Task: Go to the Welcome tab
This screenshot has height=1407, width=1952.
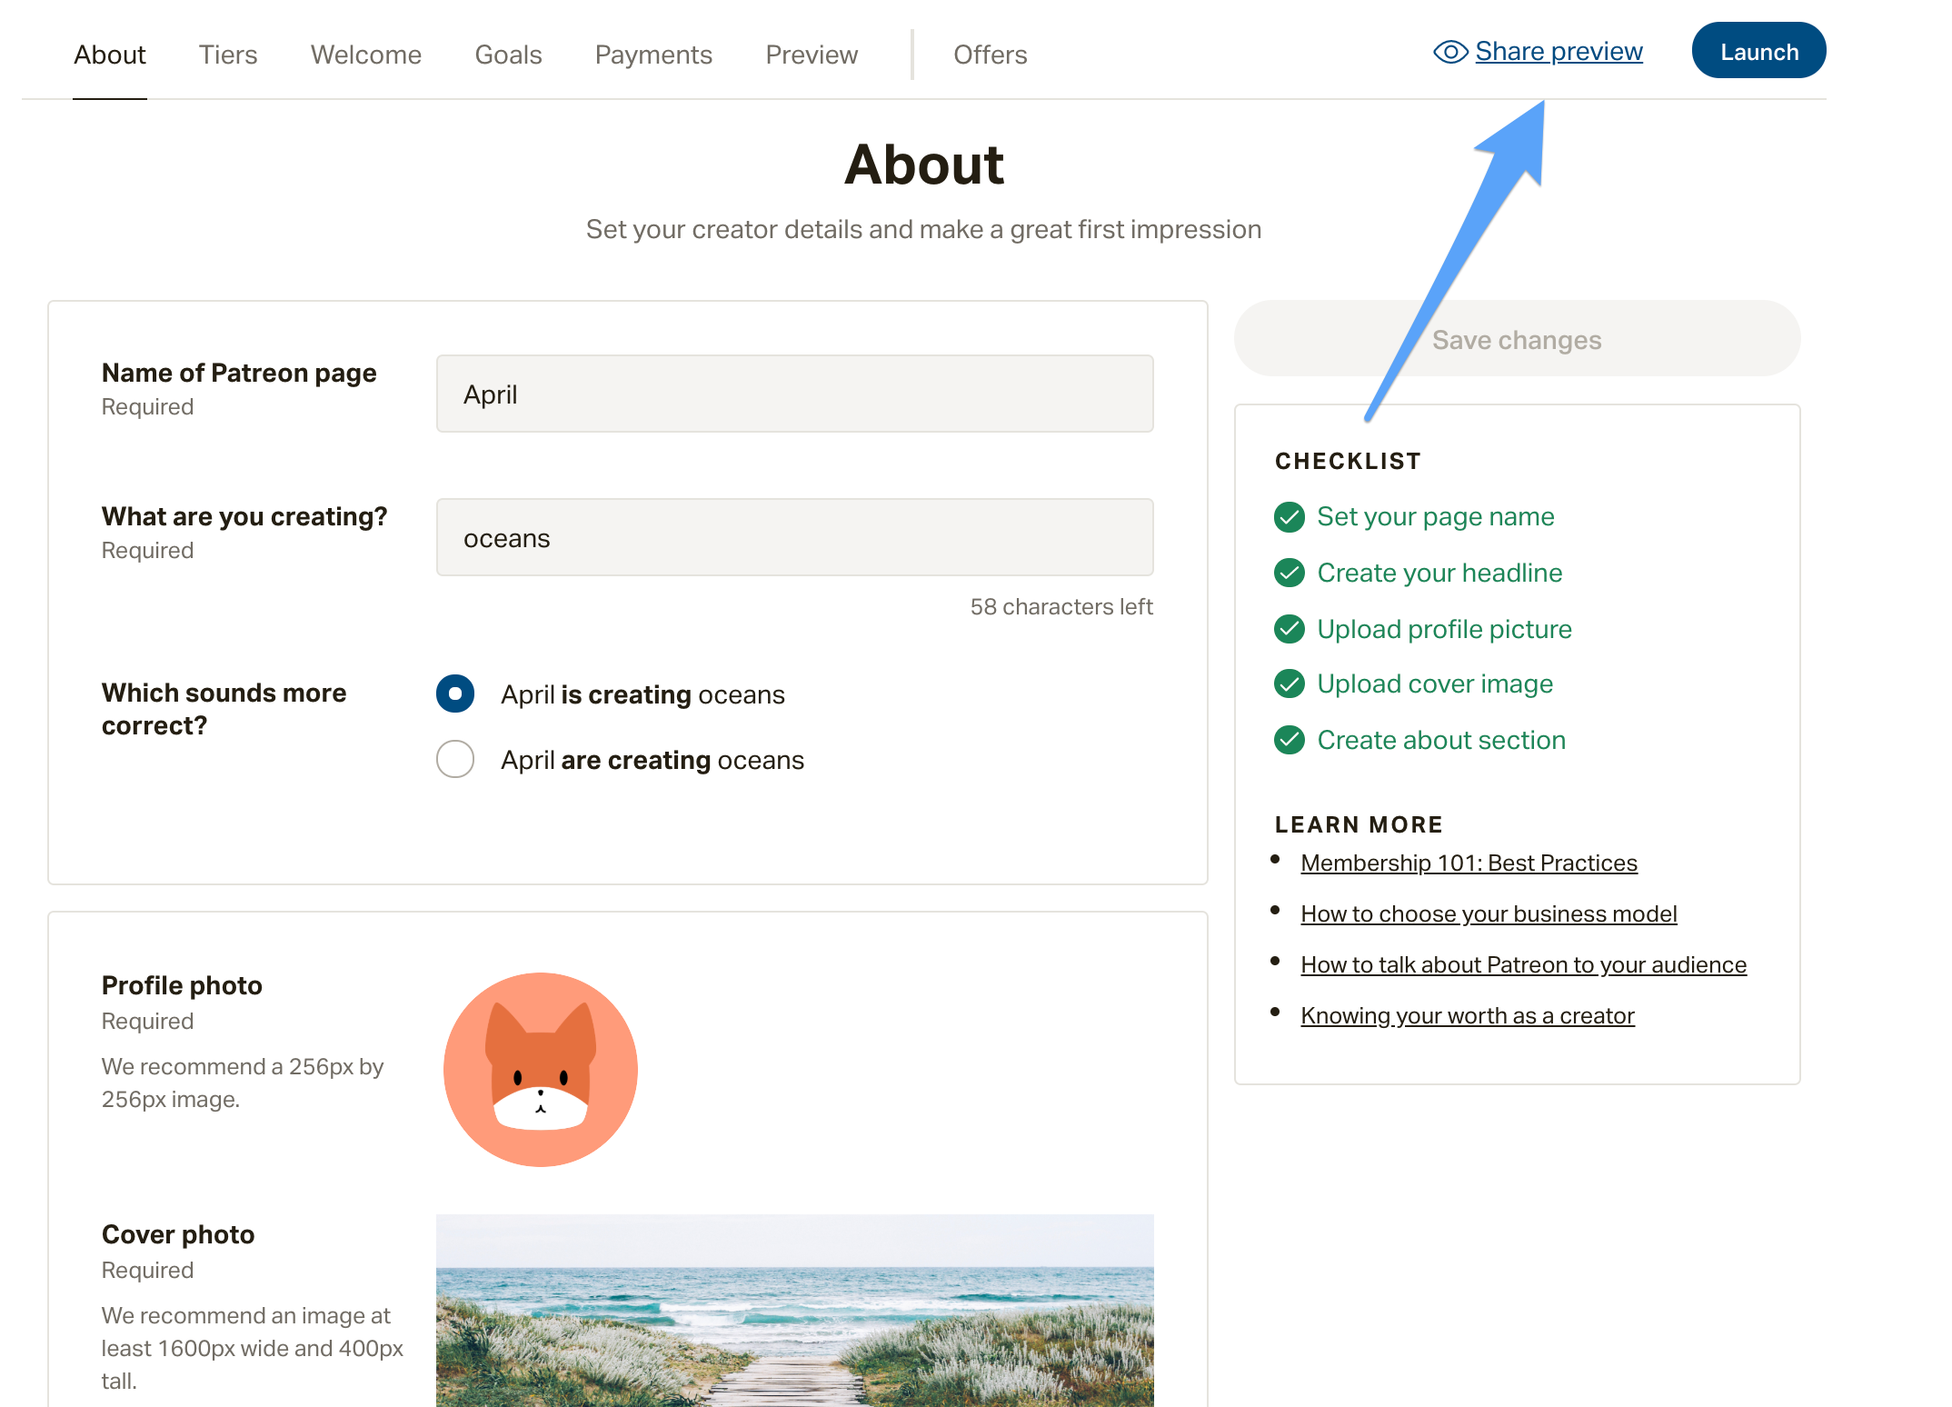Action: pyautogui.click(x=366, y=55)
